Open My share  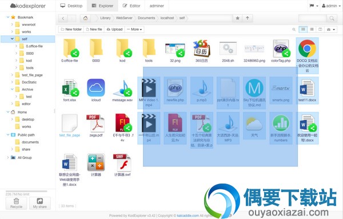(40, 203)
